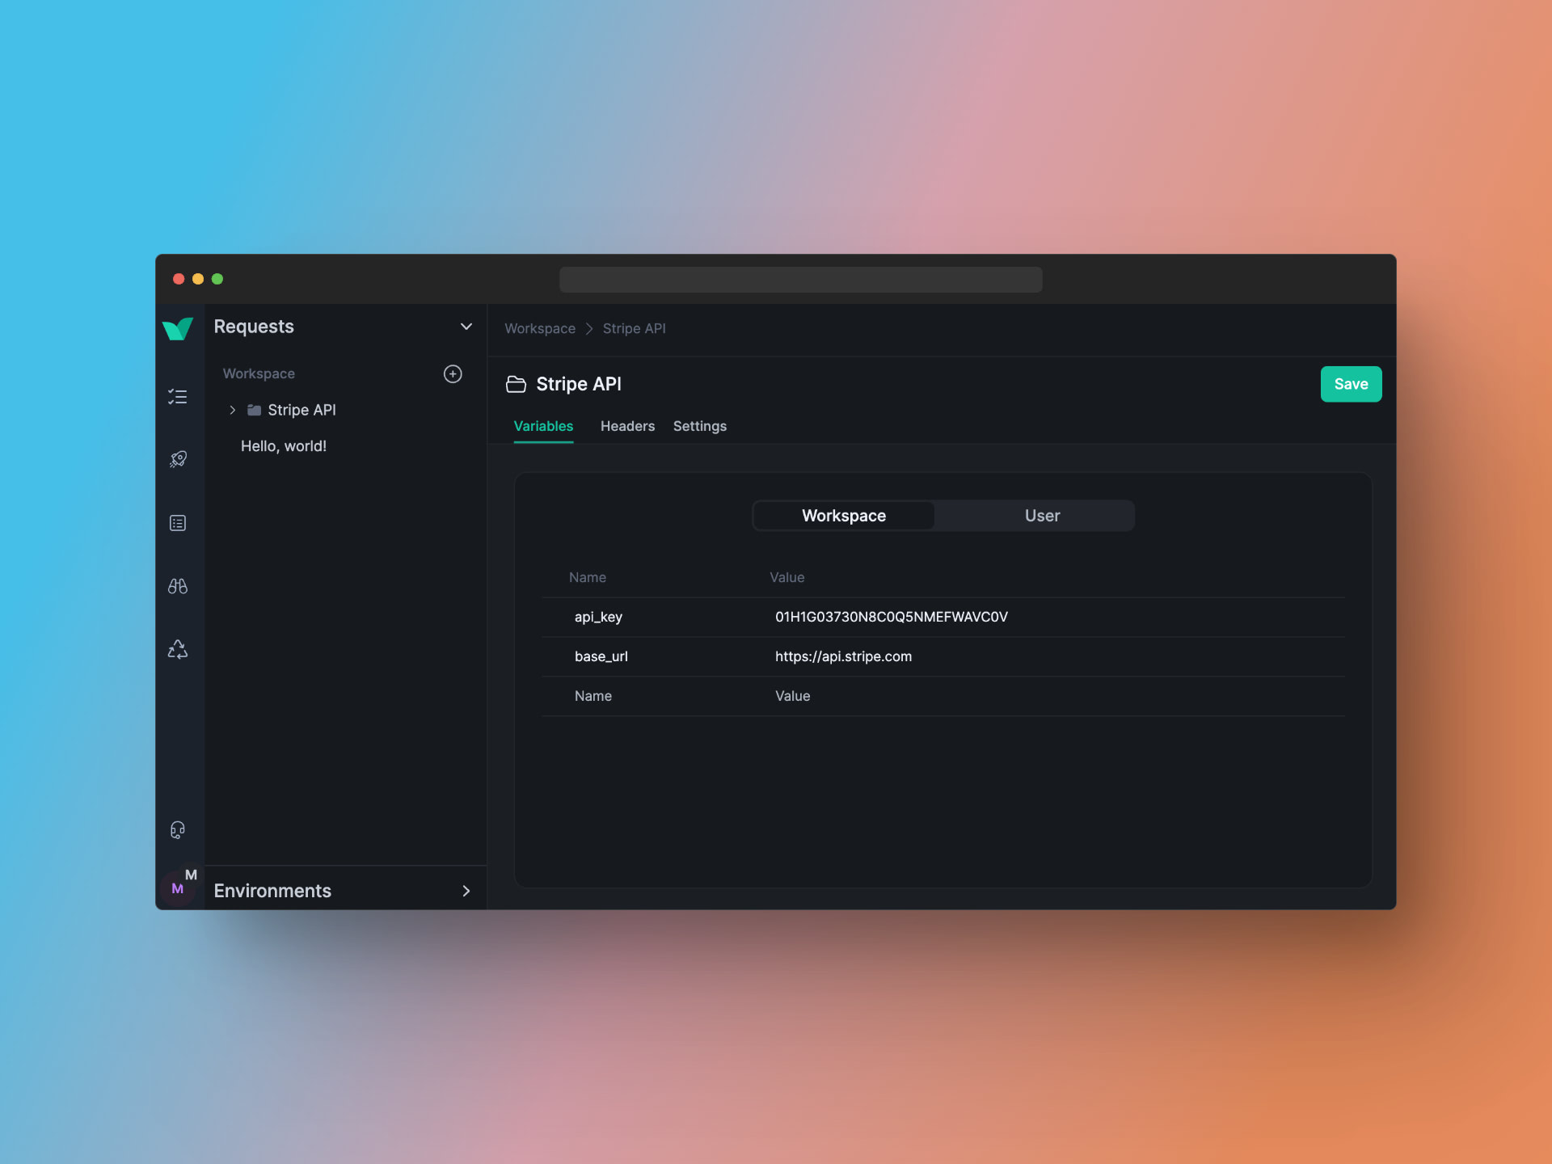
Task: Open the rocket icon in sidebar
Action: (178, 459)
